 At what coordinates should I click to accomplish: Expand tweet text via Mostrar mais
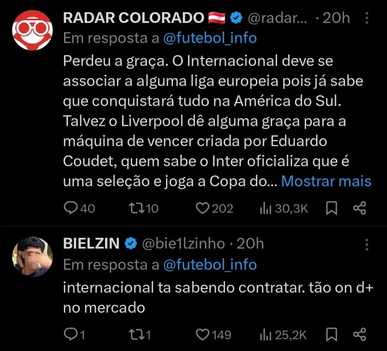coord(327,181)
